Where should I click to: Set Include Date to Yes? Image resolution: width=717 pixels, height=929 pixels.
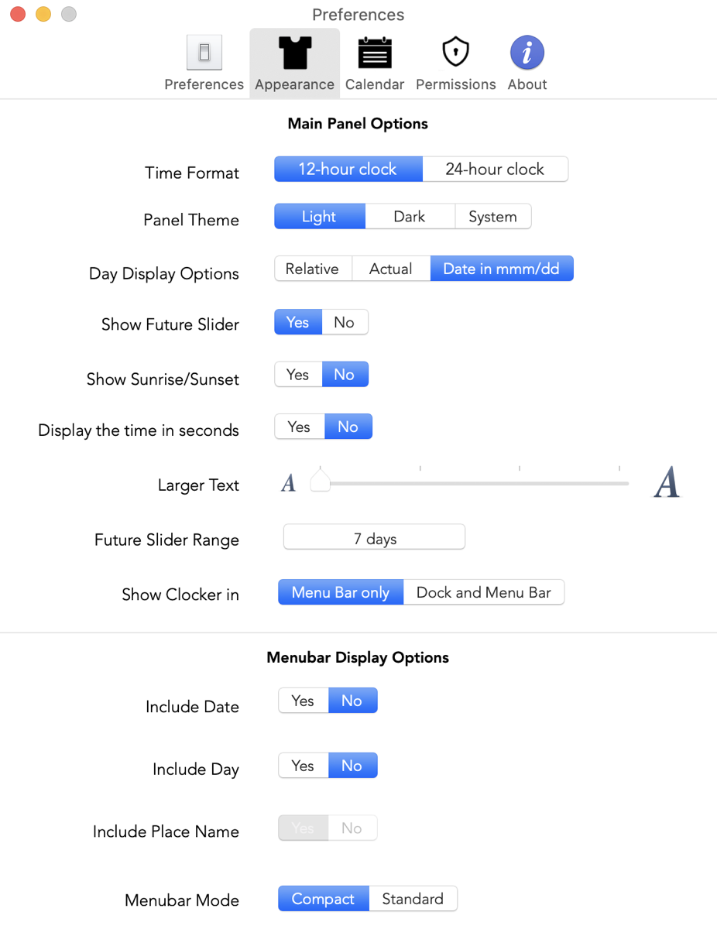pyautogui.click(x=303, y=701)
